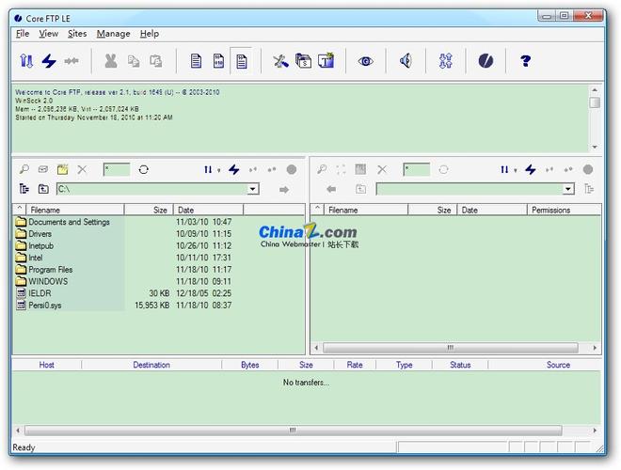Screen dimensions: 621x470
Task: Toggle the third document view mode button
Action: [242, 61]
